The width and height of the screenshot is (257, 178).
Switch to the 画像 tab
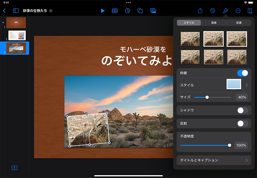point(214,23)
